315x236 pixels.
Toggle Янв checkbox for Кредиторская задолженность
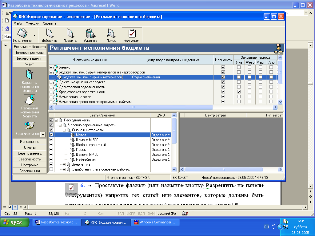[x=239, y=92]
